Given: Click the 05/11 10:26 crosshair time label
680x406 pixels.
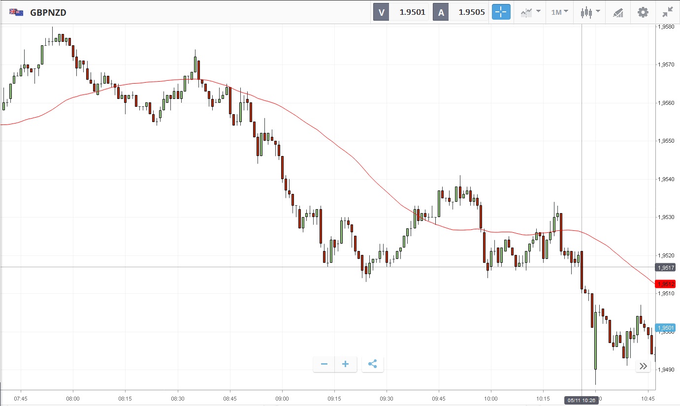Looking at the screenshot, I should point(582,401).
